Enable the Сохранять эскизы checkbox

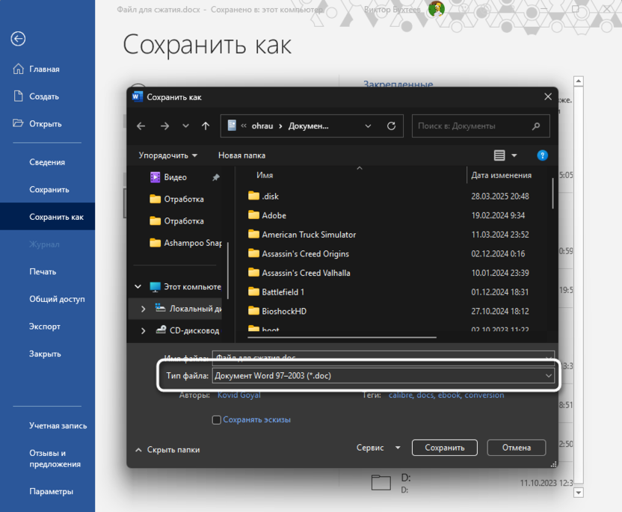click(217, 420)
